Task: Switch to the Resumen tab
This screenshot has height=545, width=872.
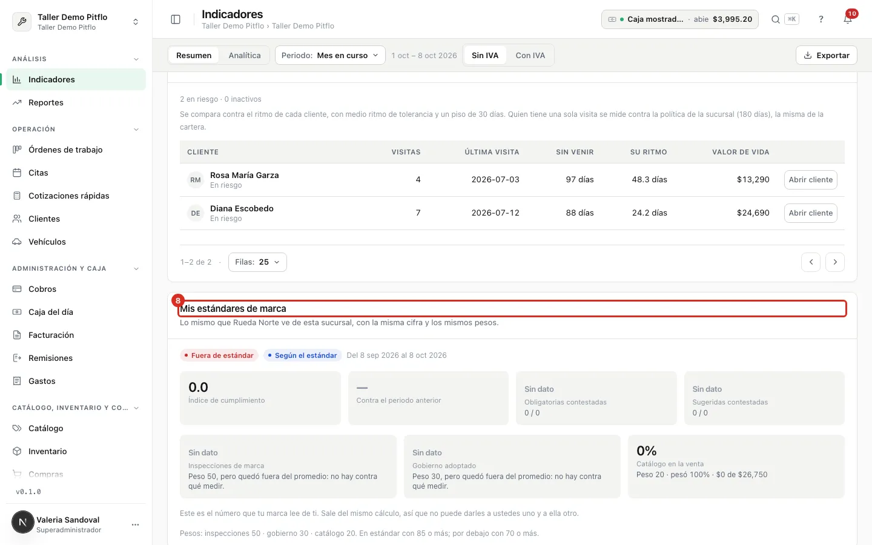Action: click(194, 55)
